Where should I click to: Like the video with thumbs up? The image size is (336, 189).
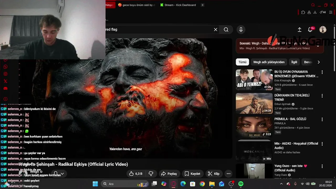click(135, 174)
